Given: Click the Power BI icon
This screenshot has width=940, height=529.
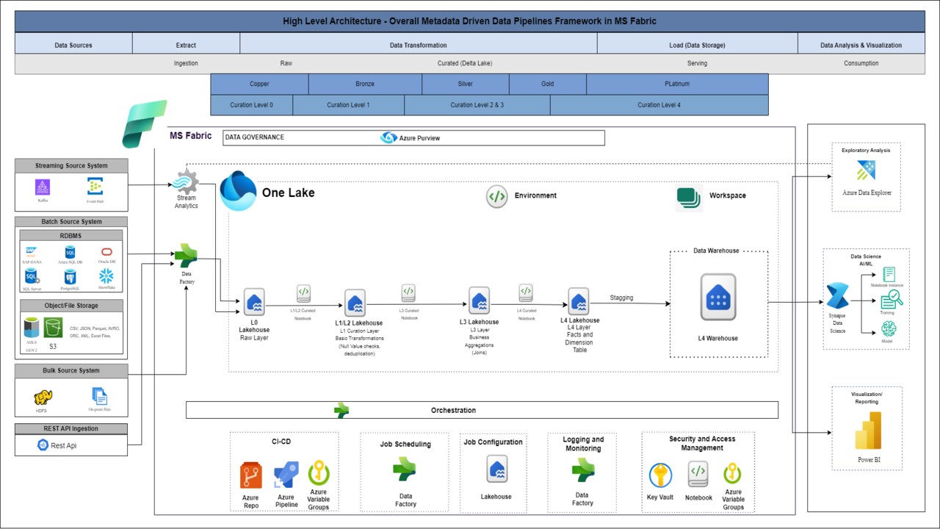Looking at the screenshot, I should [x=867, y=430].
